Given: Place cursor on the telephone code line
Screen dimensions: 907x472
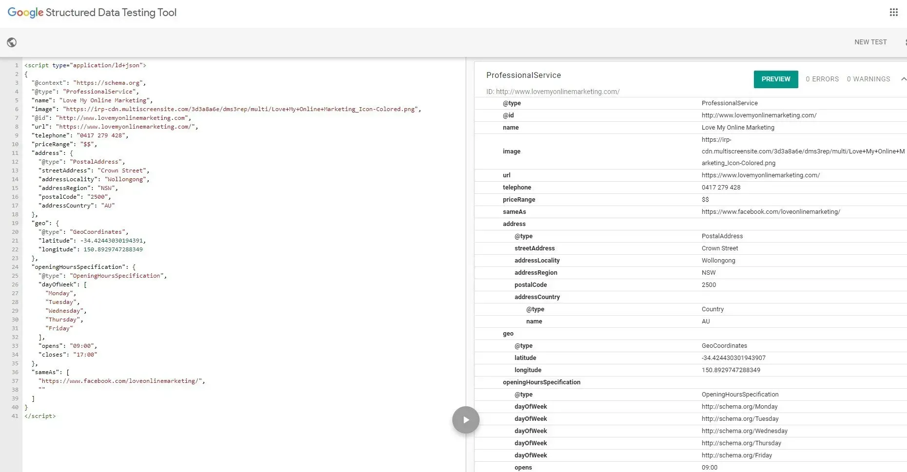Looking at the screenshot, I should pos(80,135).
